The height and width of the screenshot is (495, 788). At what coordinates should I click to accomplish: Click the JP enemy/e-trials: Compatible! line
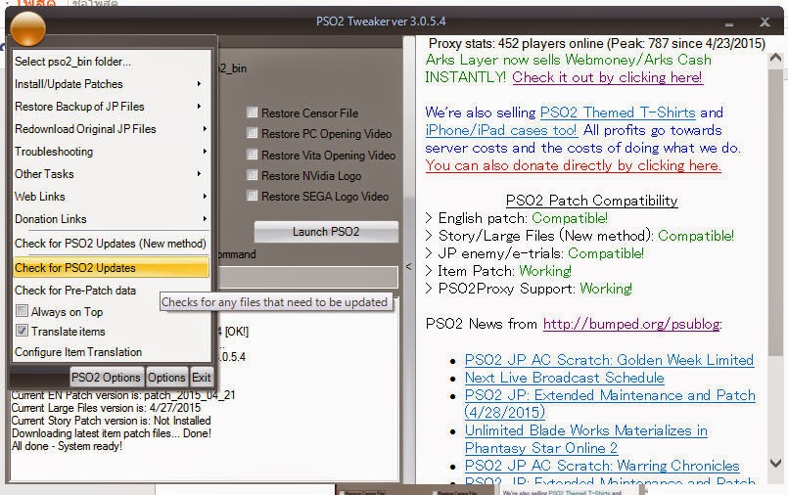pyautogui.click(x=534, y=253)
